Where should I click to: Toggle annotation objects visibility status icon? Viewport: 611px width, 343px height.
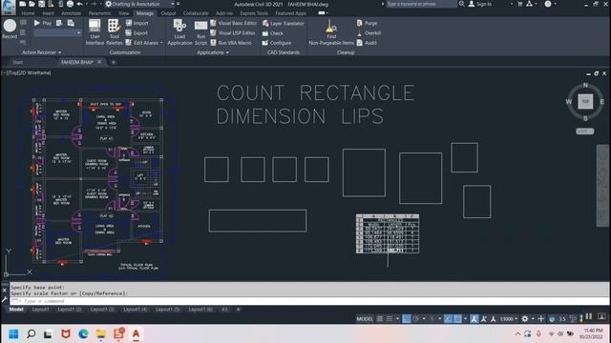[474, 319]
